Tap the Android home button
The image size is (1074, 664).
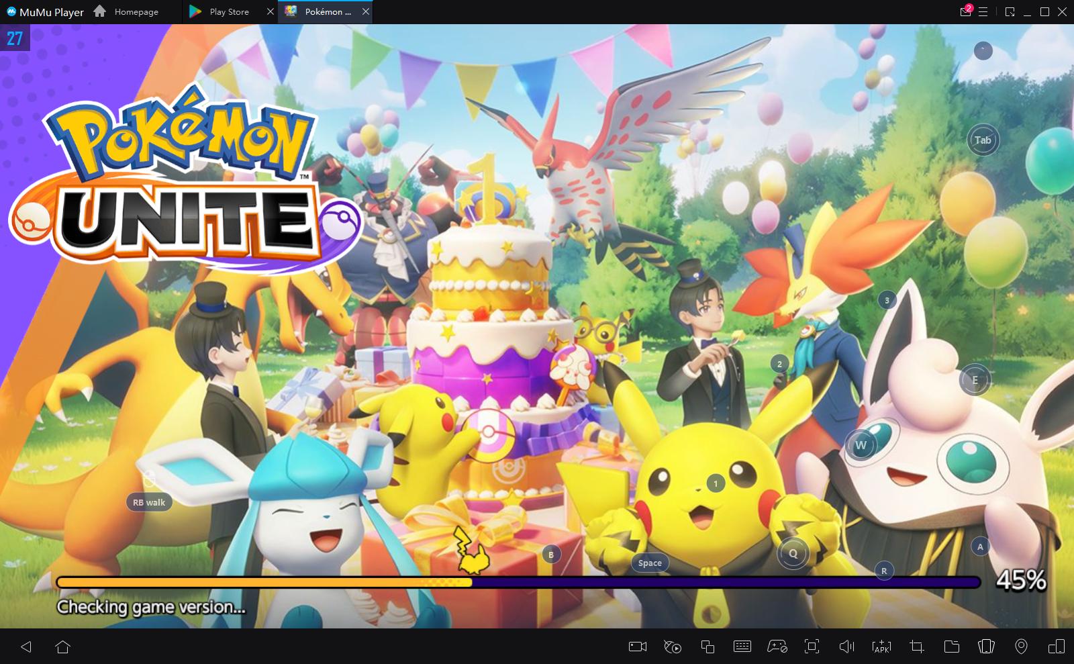tap(62, 647)
